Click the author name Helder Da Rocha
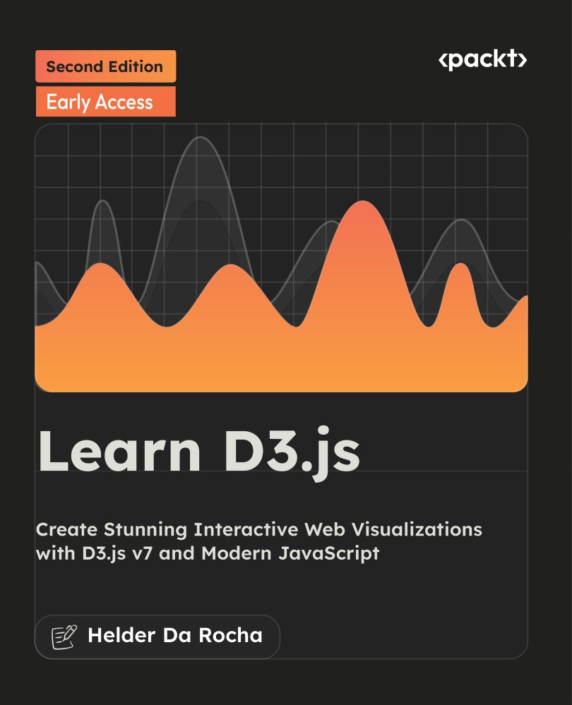572x705 pixels. (x=174, y=635)
